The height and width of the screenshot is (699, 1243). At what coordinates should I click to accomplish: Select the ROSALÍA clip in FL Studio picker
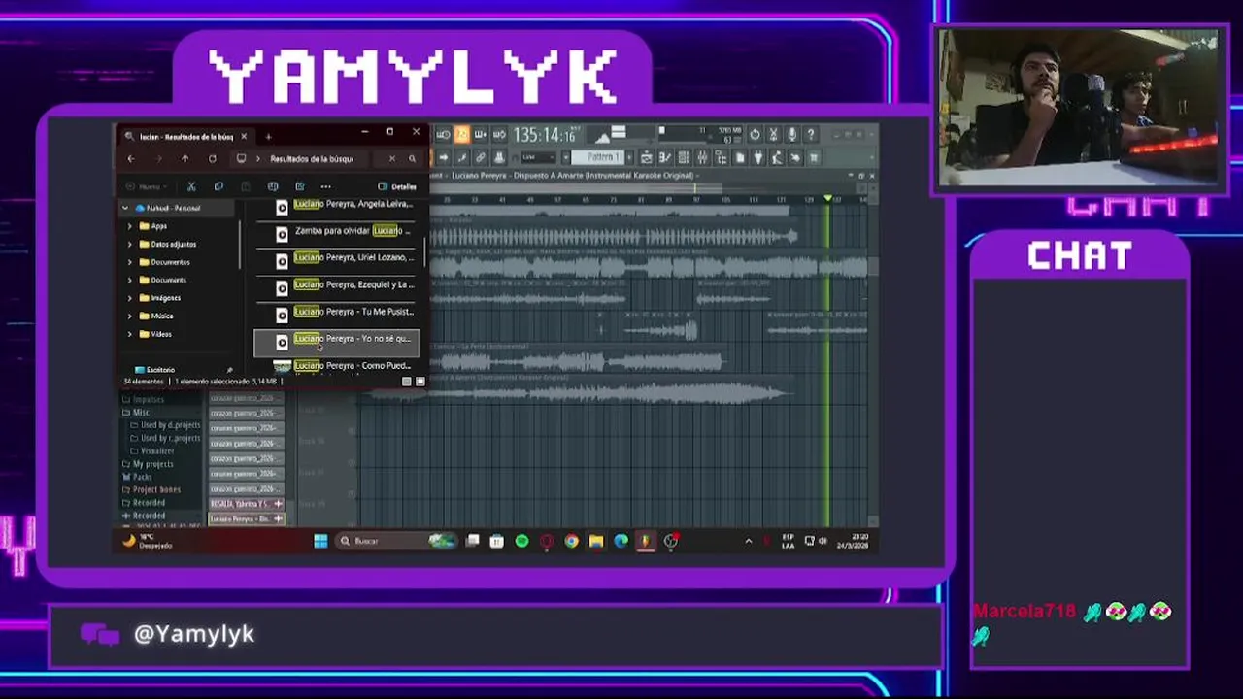pyautogui.click(x=247, y=504)
